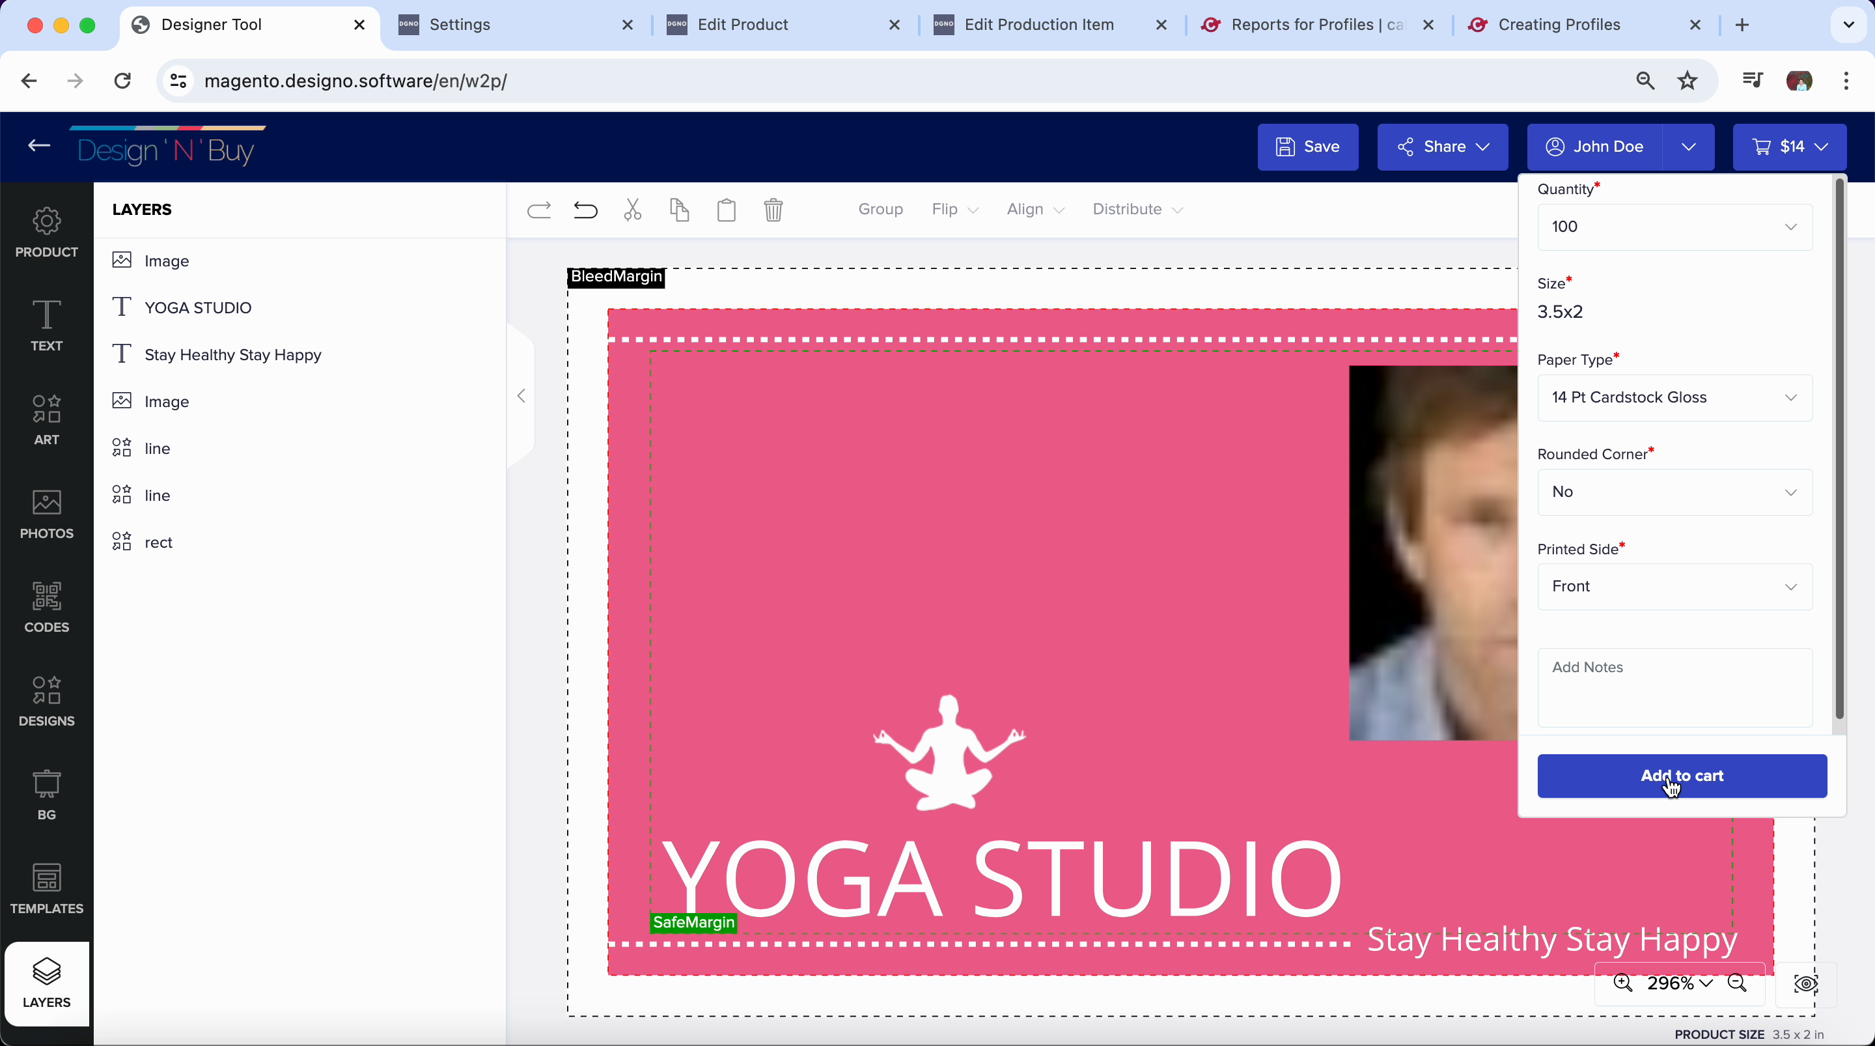
Task: Toggle the preview eye icon
Action: [1805, 984]
